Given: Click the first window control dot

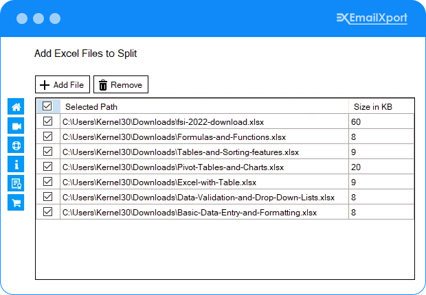Looking at the screenshot, I should click(22, 19).
